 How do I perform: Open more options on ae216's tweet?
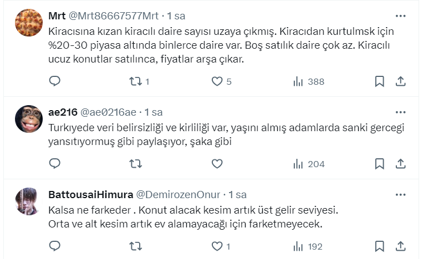400,112
